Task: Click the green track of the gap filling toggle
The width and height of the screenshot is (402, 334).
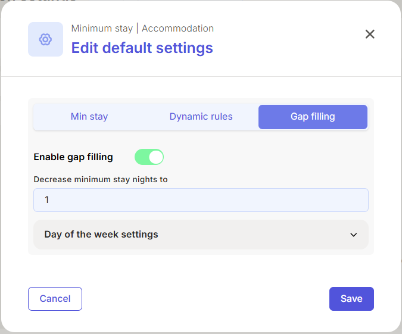Action: click(x=142, y=157)
